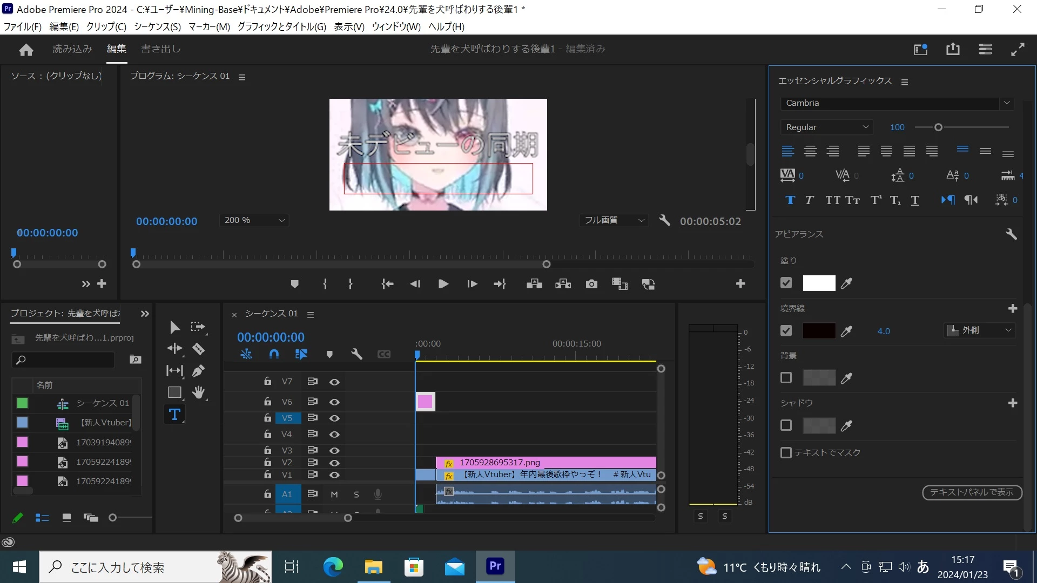Open the 200 % zoom level dropdown
The image size is (1037, 583).
click(254, 220)
